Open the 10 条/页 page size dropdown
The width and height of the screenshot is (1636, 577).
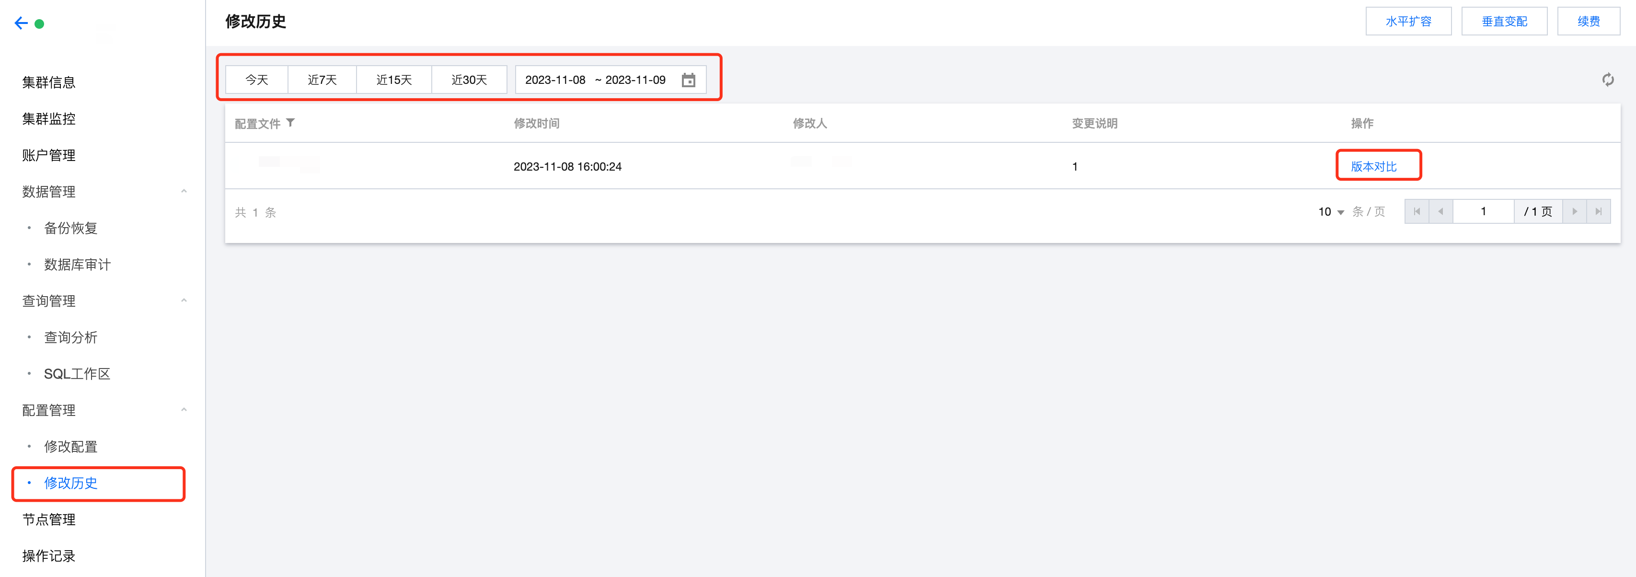[1331, 212]
